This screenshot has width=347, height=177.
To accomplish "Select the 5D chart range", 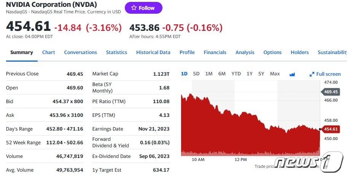I will [196, 74].
